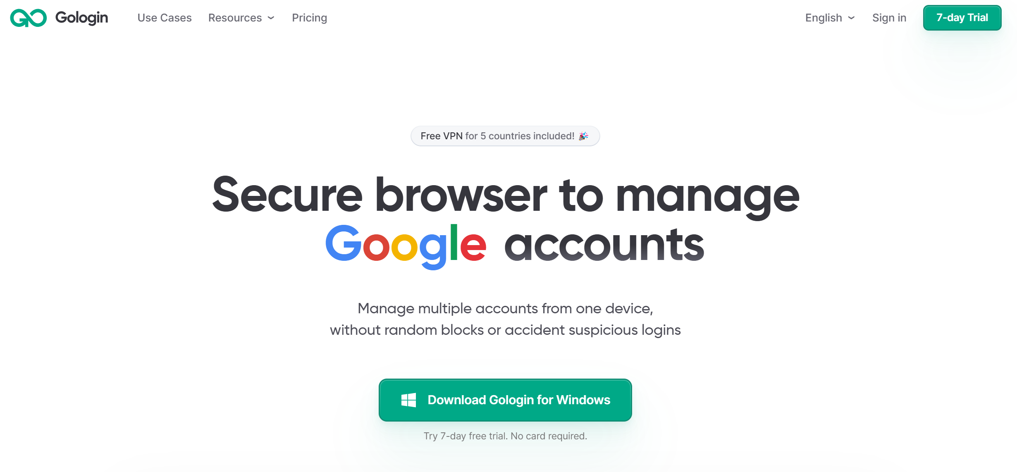
Task: Click the English language dropdown arrow
Action: (x=851, y=17)
